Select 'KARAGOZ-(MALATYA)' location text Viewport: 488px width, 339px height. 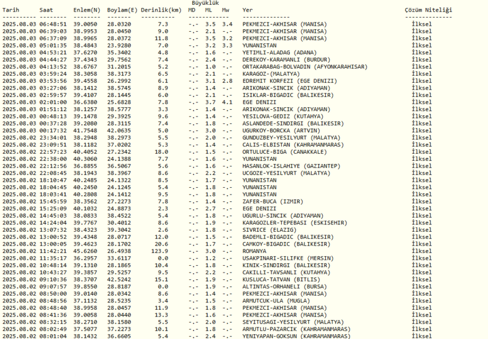pyautogui.click(x=271, y=74)
